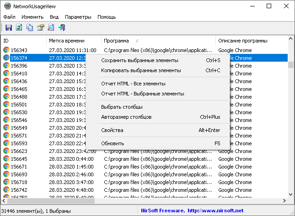Sort by the Метка времени column header
The width and height of the screenshot is (295, 216).
click(x=74, y=41)
